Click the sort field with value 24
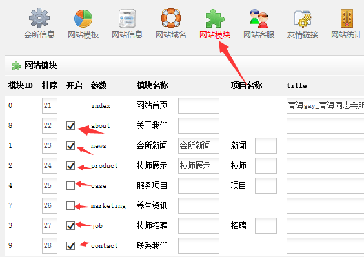364x257 pixels. 50,165
